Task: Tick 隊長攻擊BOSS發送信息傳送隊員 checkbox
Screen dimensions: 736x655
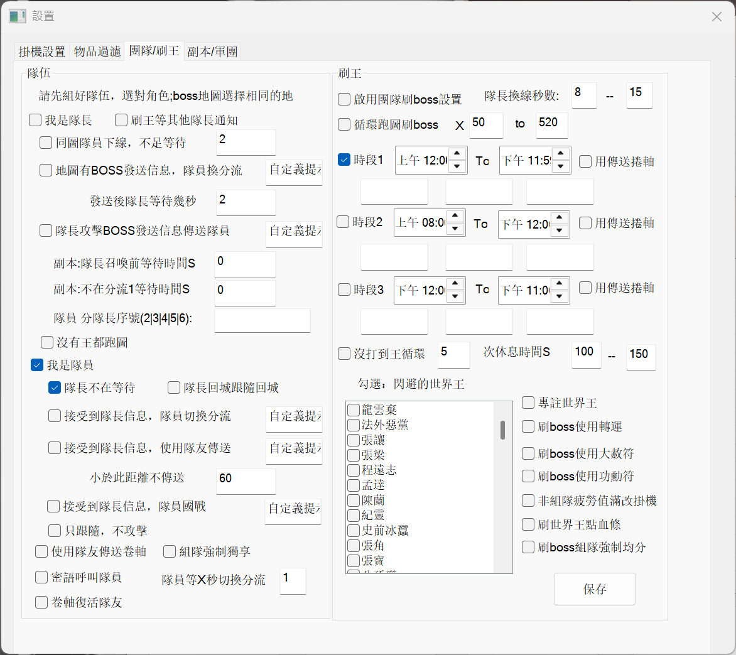Action: tap(46, 230)
